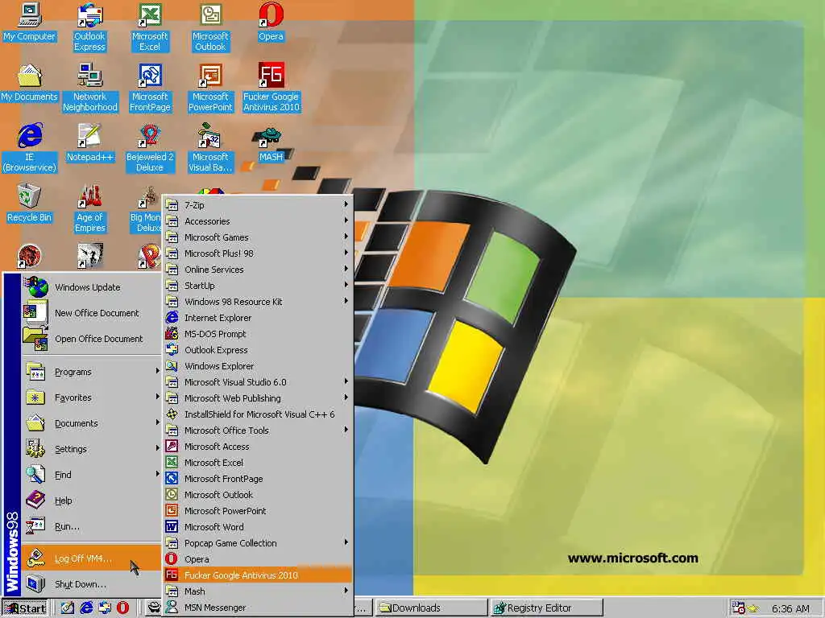Open IE (Browservice) desktop icon
Viewport: 825px width, 618px height.
point(30,148)
